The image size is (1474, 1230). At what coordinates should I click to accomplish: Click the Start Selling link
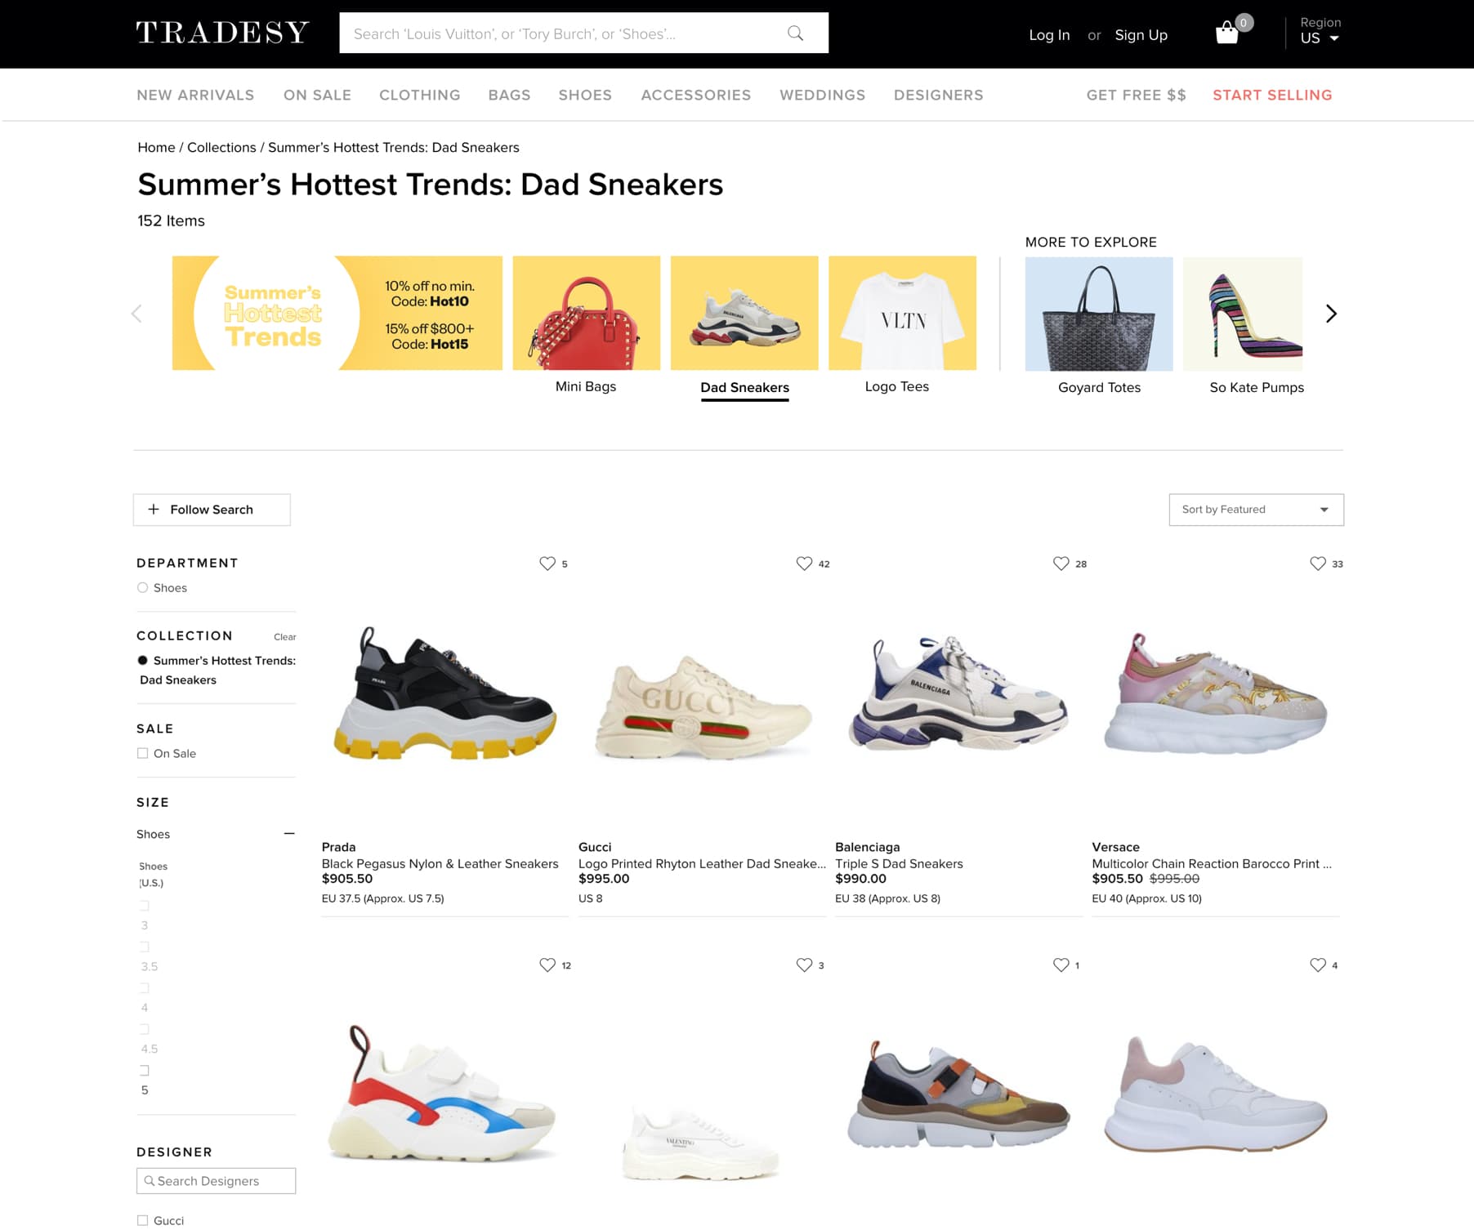point(1272,95)
